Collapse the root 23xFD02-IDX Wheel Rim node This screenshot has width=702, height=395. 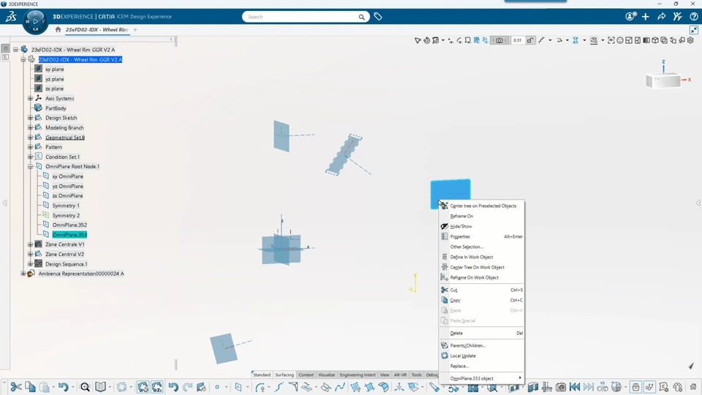(x=16, y=50)
